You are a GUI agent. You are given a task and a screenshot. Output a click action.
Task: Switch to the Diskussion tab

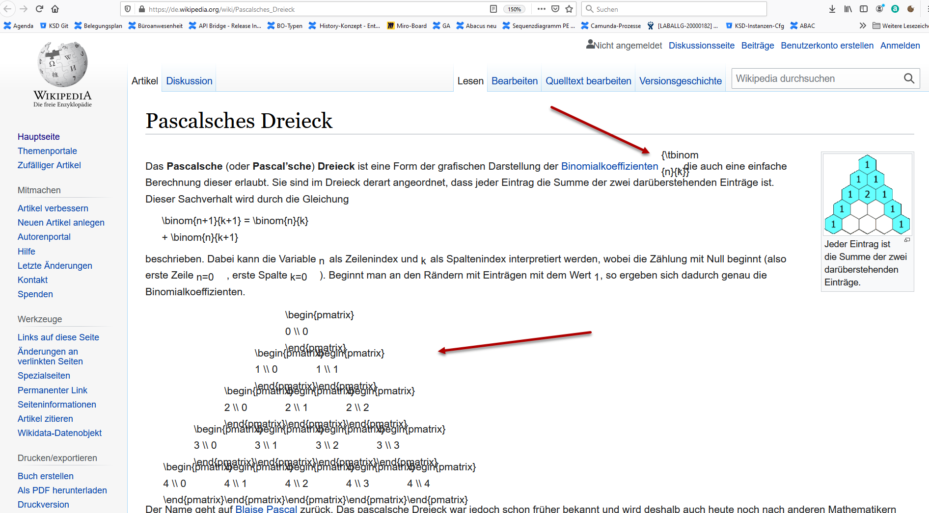pyautogui.click(x=189, y=81)
